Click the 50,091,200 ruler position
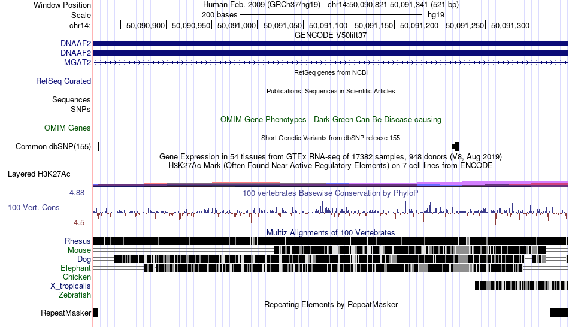This screenshot has width=569, height=327. click(419, 25)
